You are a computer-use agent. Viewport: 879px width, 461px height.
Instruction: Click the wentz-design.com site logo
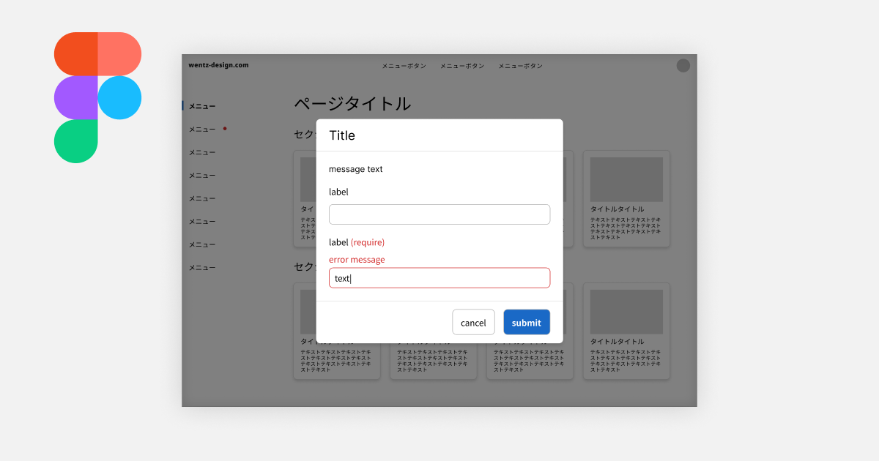click(218, 65)
